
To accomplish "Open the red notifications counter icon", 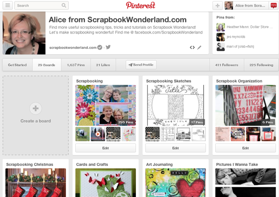I will point(273,6).
